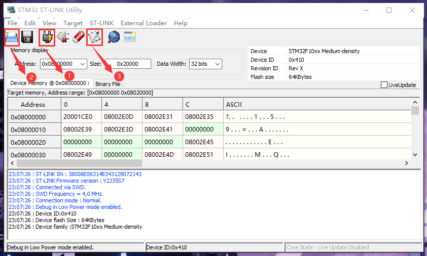
Task: Click column header C
Action: [203, 104]
